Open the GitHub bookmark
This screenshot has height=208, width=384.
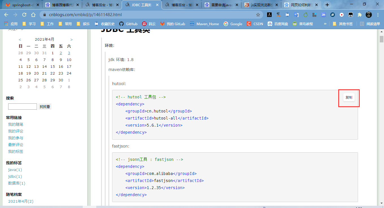click(128, 24)
